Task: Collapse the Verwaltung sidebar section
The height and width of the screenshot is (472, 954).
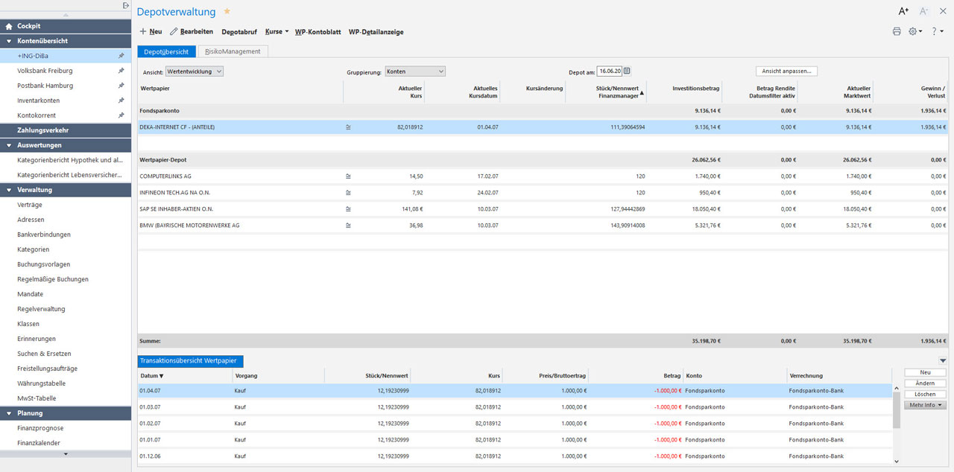Action: pos(66,190)
